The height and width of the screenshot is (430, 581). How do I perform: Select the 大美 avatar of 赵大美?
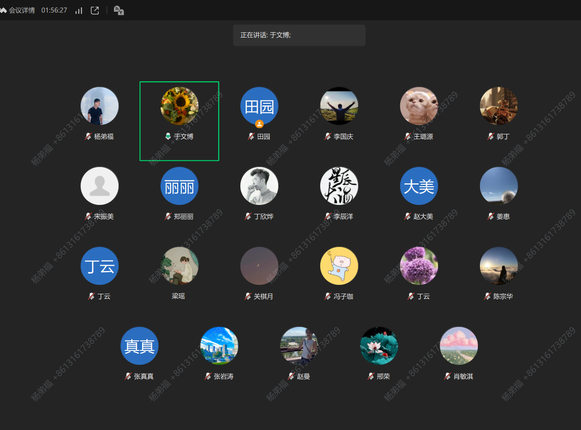point(419,186)
